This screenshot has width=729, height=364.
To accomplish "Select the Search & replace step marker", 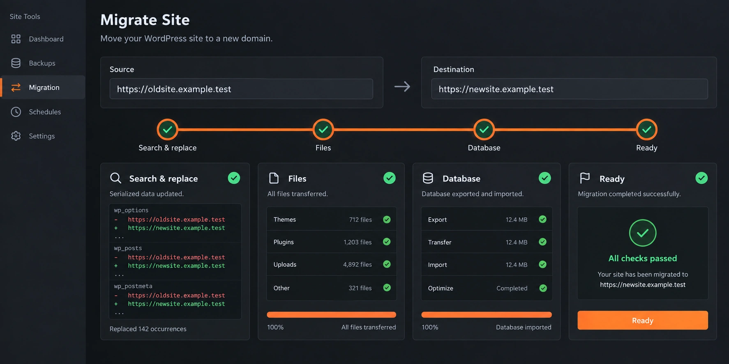I will [x=167, y=130].
